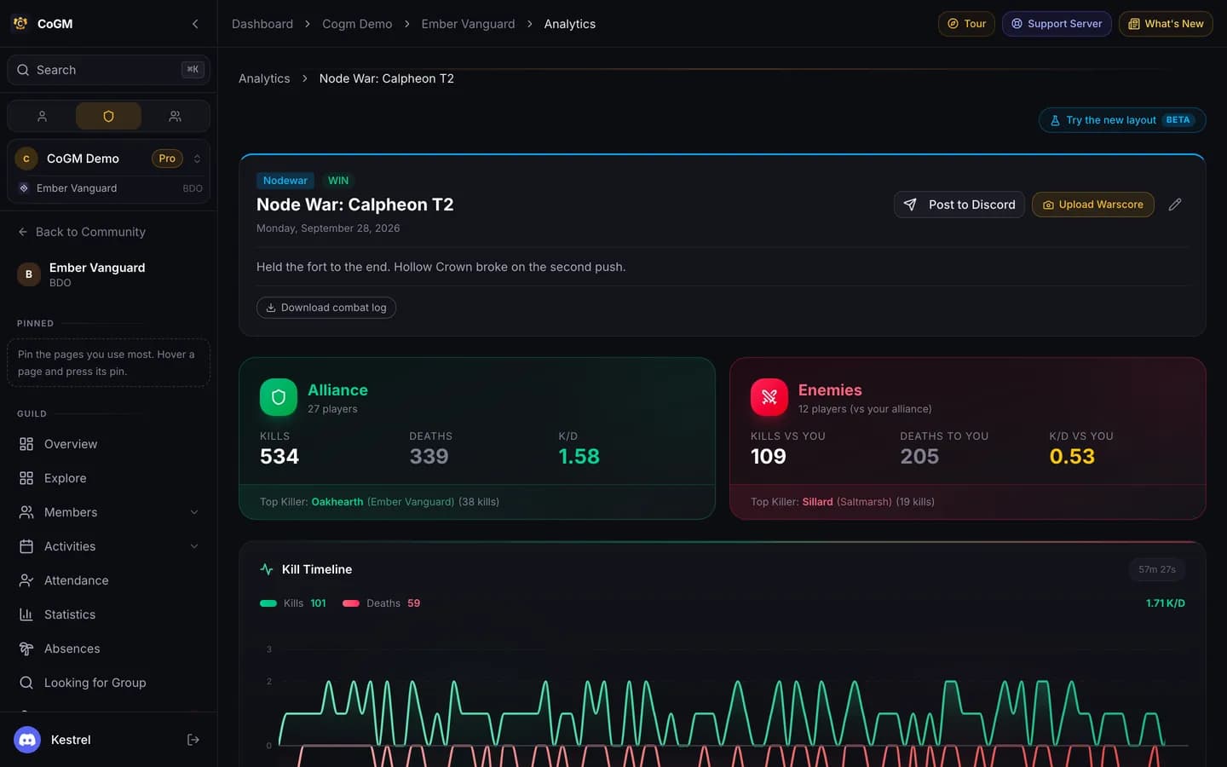Open What's New
Image resolution: width=1227 pixels, height=767 pixels.
[x=1166, y=24]
